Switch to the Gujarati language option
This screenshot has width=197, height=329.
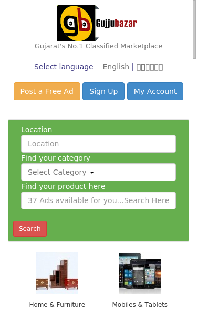click(x=150, y=67)
